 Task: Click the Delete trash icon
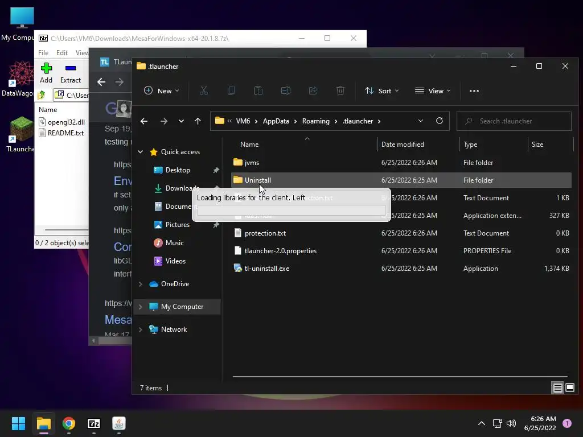click(340, 90)
